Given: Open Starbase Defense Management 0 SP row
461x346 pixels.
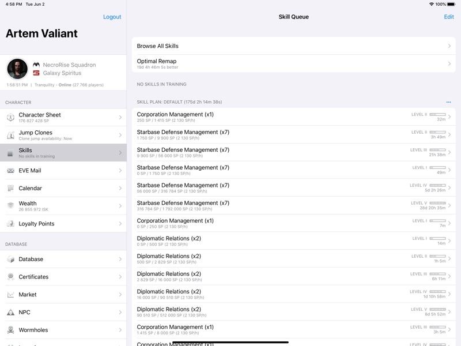Looking at the screenshot, I should (293, 170).
